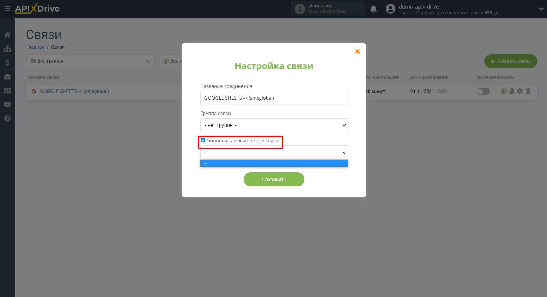
Task: Click the ApiX-Drive logo
Action: point(37,9)
